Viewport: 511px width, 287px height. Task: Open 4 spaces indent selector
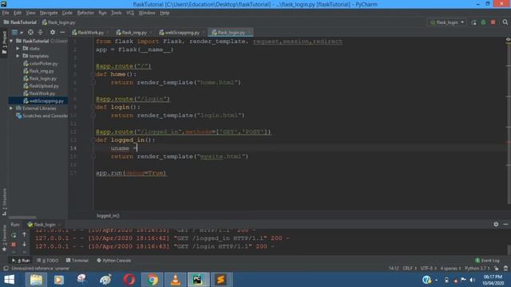click(x=450, y=269)
